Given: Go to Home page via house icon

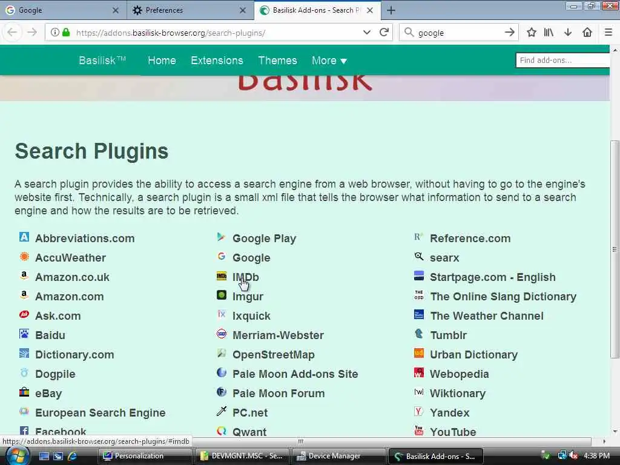Looking at the screenshot, I should click(x=587, y=33).
